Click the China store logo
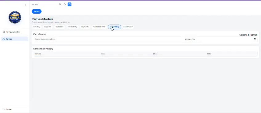The height and width of the screenshot is (113, 261). click(x=15, y=17)
